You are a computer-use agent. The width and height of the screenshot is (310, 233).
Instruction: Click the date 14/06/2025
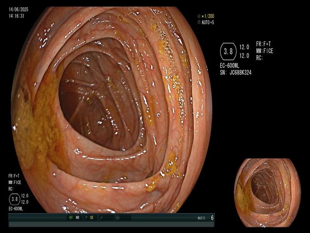click(19, 9)
